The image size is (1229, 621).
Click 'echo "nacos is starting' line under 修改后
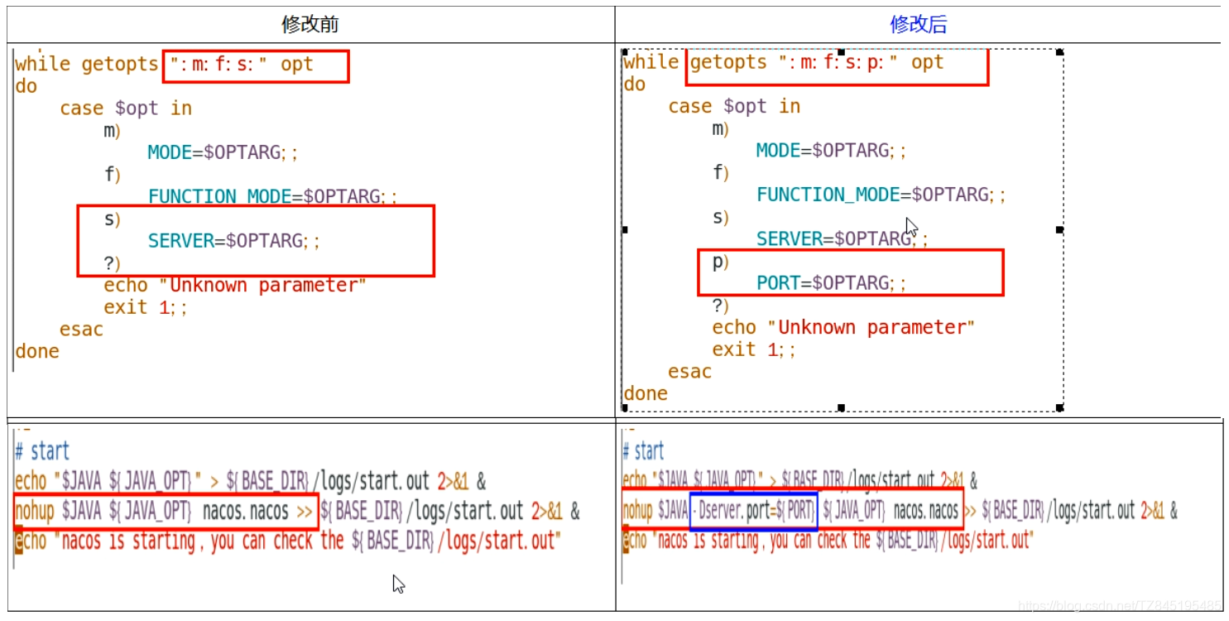tap(828, 541)
